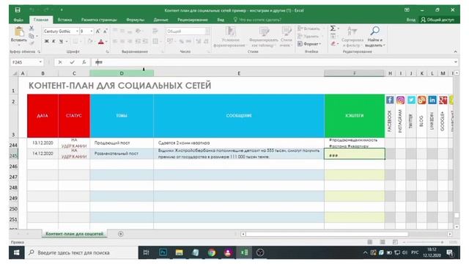Viewport: 469px width, 264px height.
Task: Confirm the entry with the checkmark icon
Action: (72, 62)
